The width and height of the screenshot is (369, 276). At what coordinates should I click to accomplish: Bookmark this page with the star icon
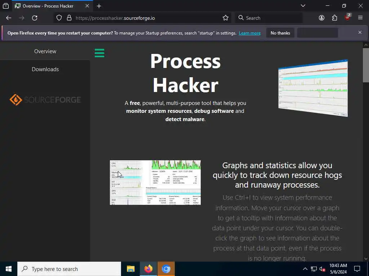point(226,18)
